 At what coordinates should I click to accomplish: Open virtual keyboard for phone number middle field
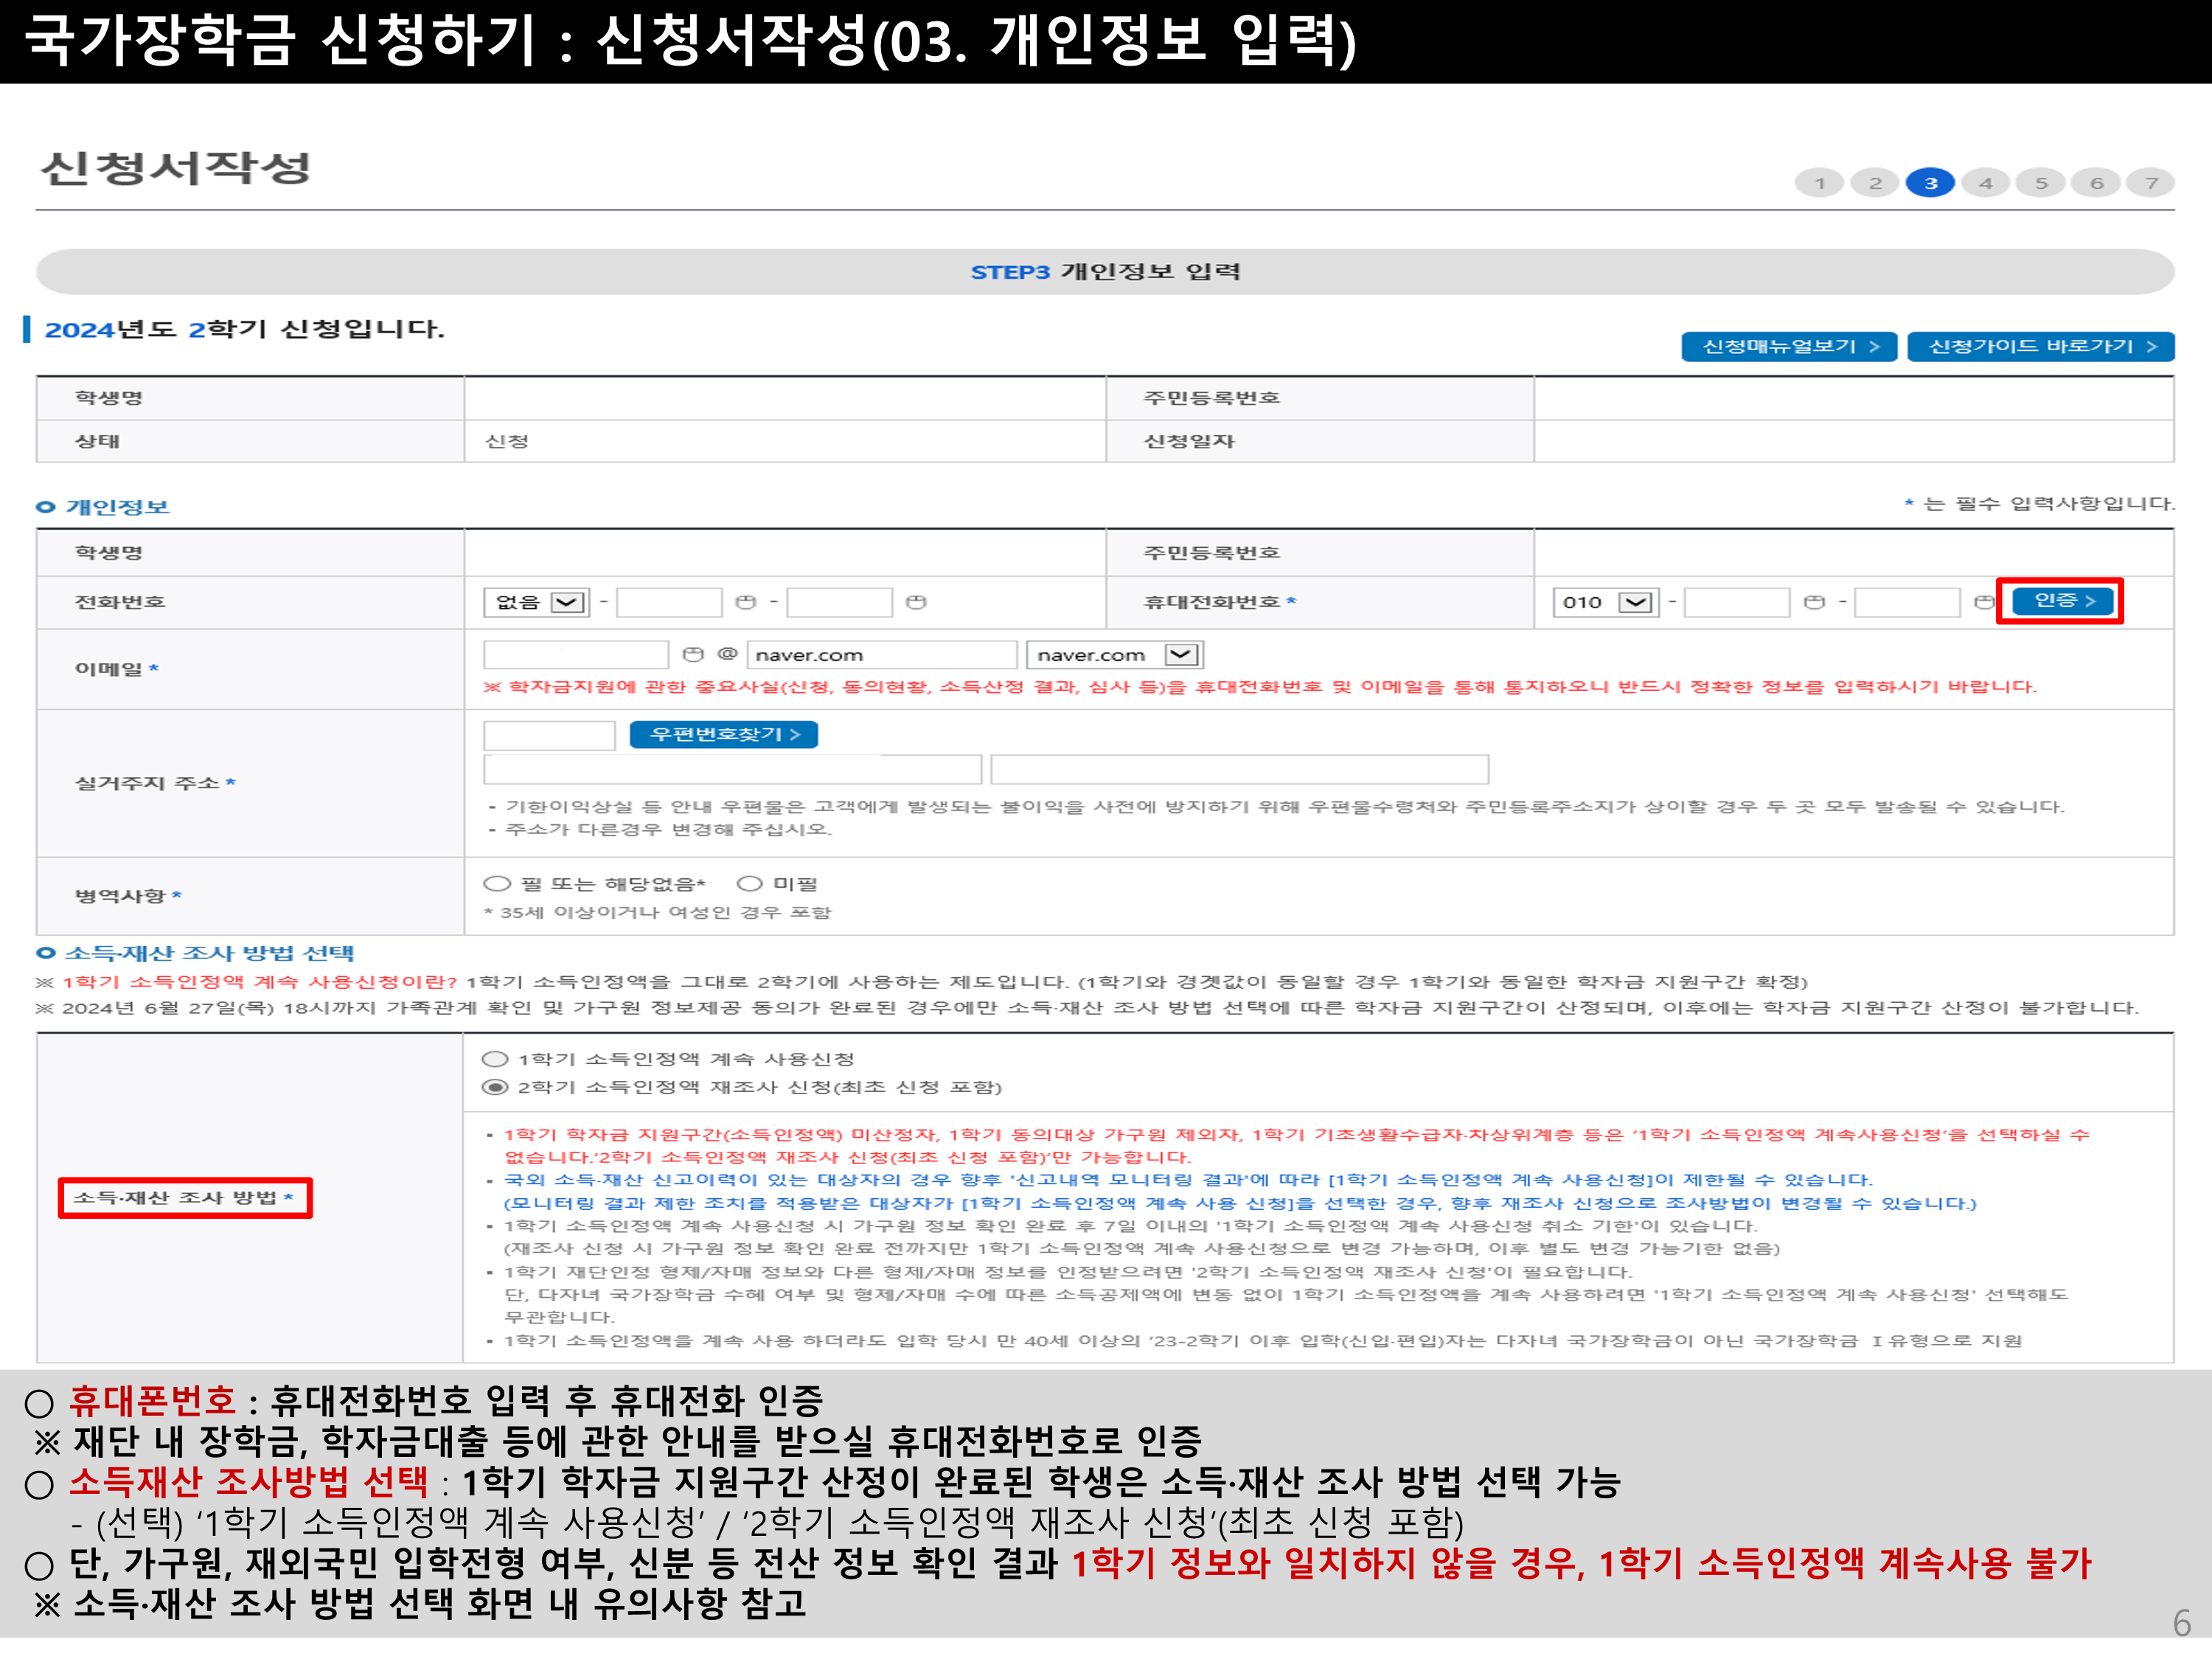click(745, 602)
